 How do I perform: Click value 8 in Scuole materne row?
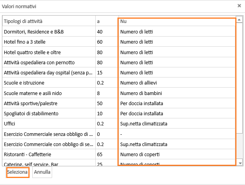[98, 93]
